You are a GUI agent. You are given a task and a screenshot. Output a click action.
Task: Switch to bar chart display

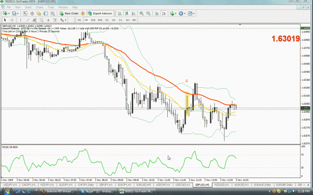coord(120,13)
